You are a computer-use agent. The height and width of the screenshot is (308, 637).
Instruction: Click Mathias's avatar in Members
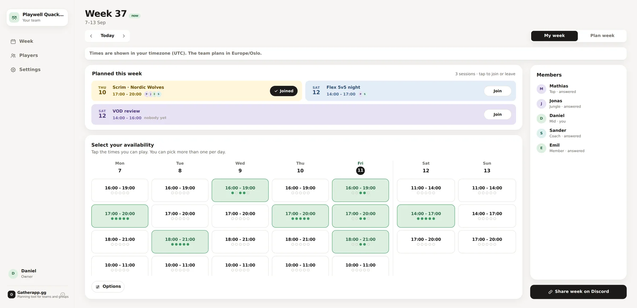541,89
